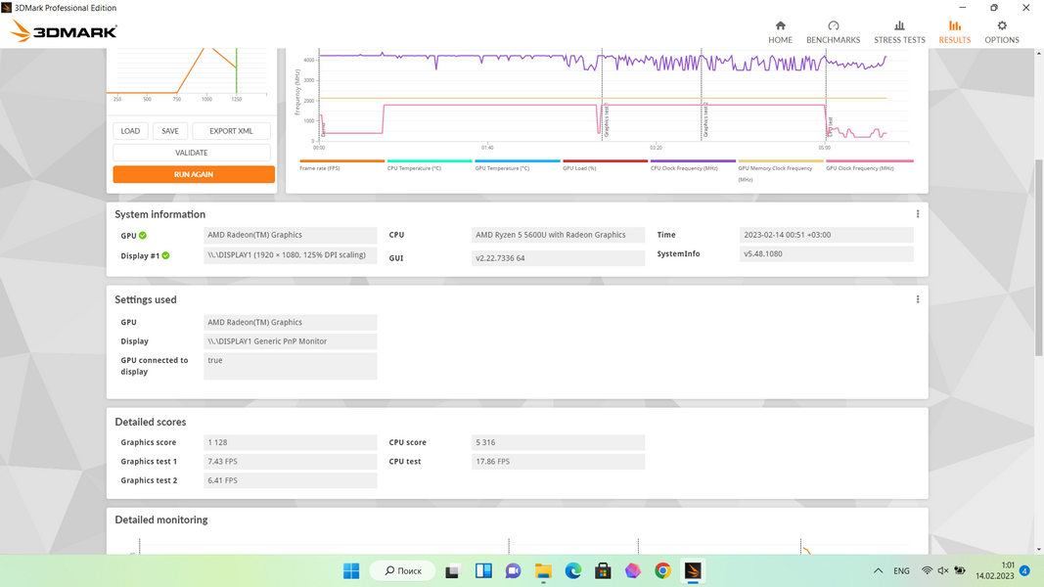Open Microsoft Edge from the taskbar
The image size is (1044, 587).
click(x=573, y=570)
